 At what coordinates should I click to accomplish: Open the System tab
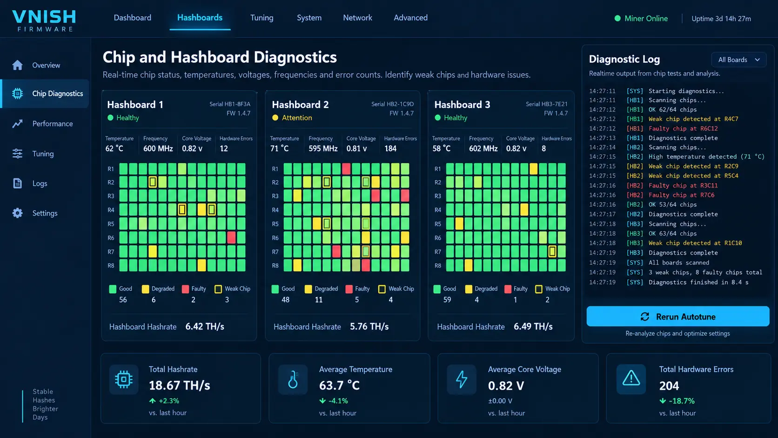[x=309, y=18]
